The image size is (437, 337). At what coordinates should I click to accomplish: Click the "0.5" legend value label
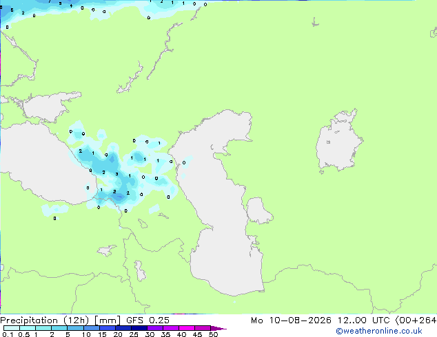click(24, 334)
